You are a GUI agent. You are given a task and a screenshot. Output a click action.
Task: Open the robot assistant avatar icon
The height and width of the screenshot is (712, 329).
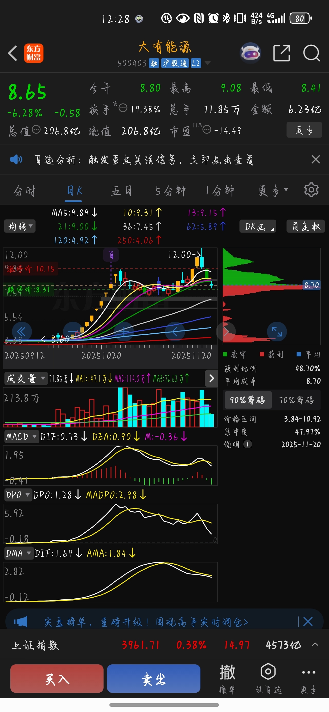coord(250,53)
